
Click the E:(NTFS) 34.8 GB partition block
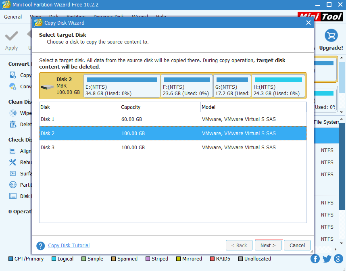coord(122,86)
